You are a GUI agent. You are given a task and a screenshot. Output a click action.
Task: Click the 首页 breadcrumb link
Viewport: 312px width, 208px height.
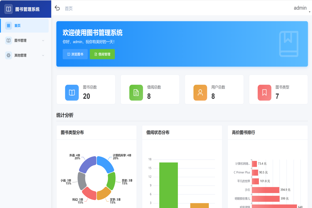(68, 8)
